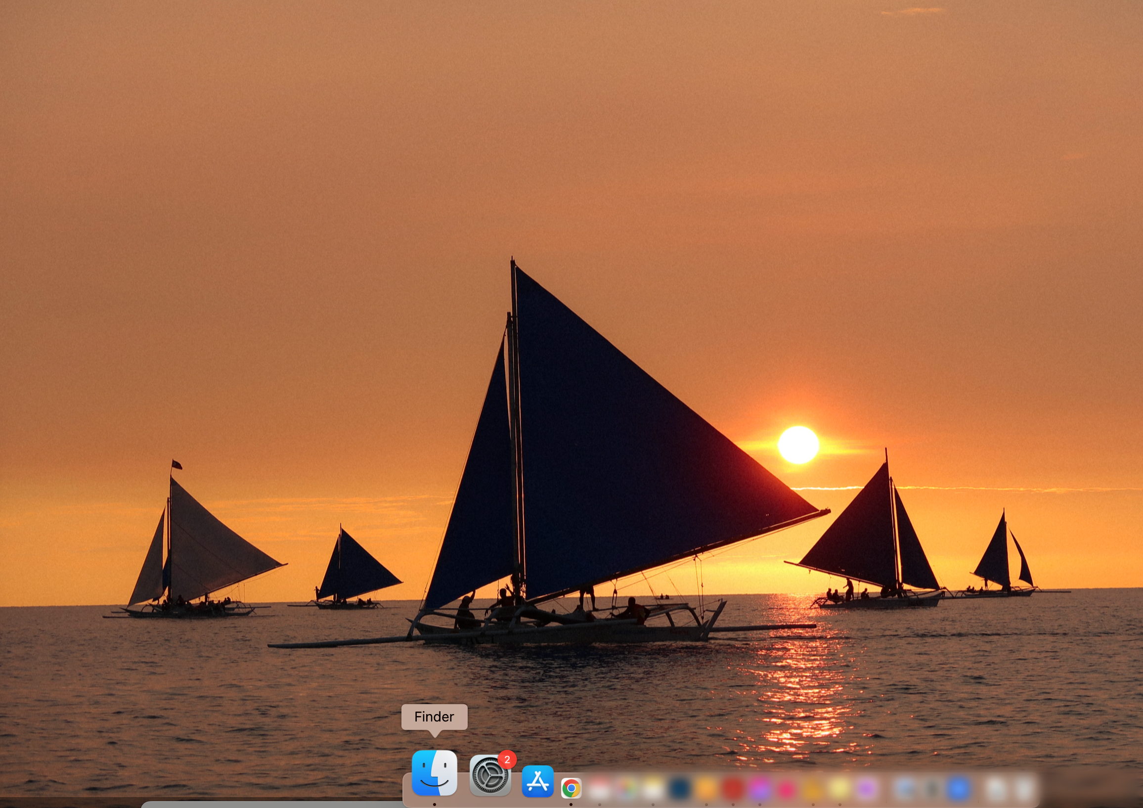Click the Finder tooltip label

[x=434, y=717]
